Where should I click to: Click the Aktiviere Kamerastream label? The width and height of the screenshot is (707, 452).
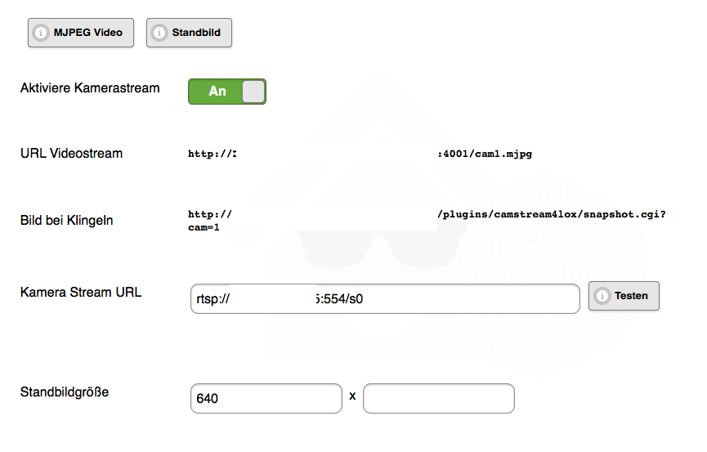[x=90, y=87]
